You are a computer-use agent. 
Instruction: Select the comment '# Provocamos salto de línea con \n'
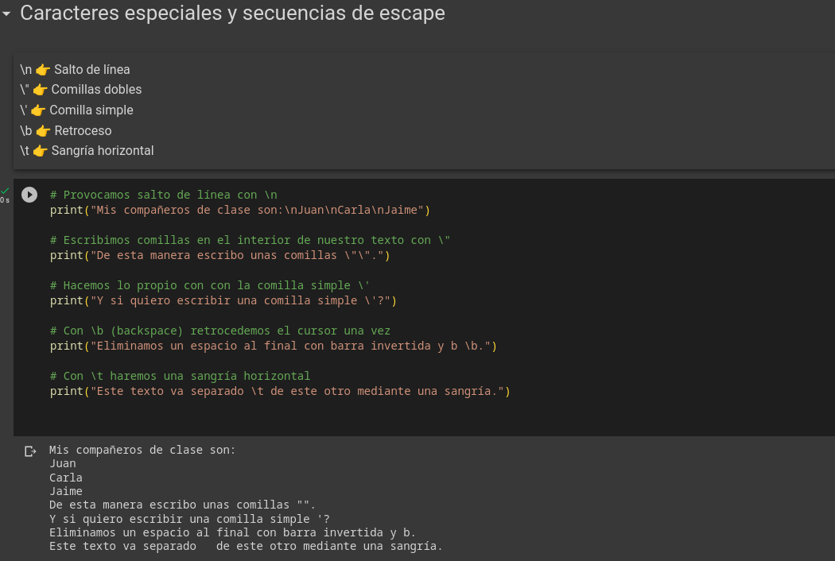(x=161, y=194)
